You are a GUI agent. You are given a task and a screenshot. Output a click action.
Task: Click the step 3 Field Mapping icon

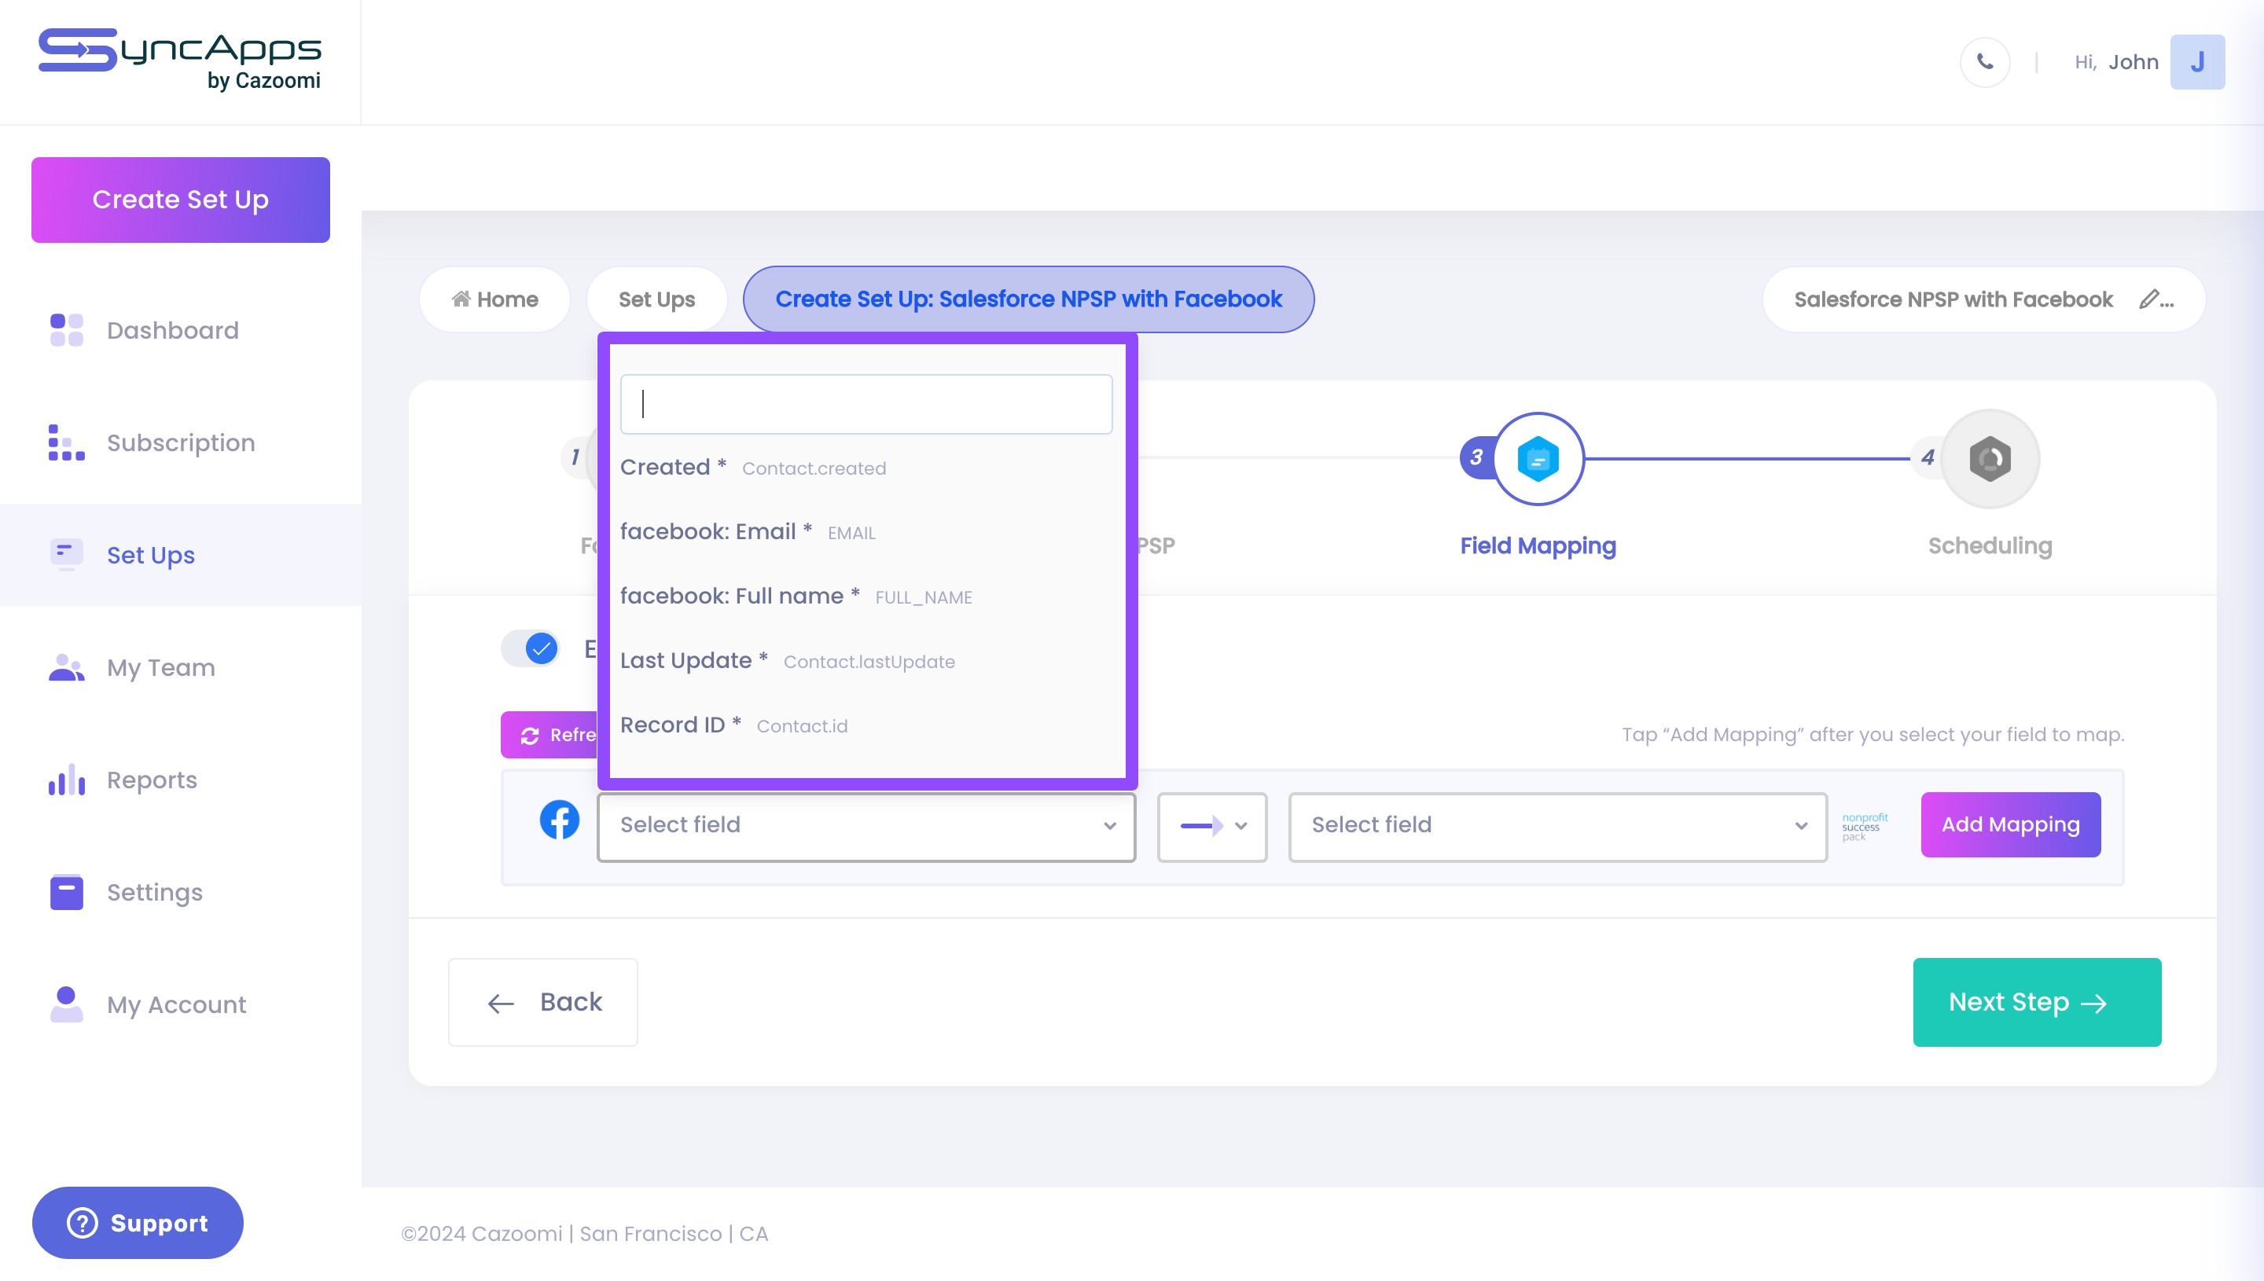1538,458
